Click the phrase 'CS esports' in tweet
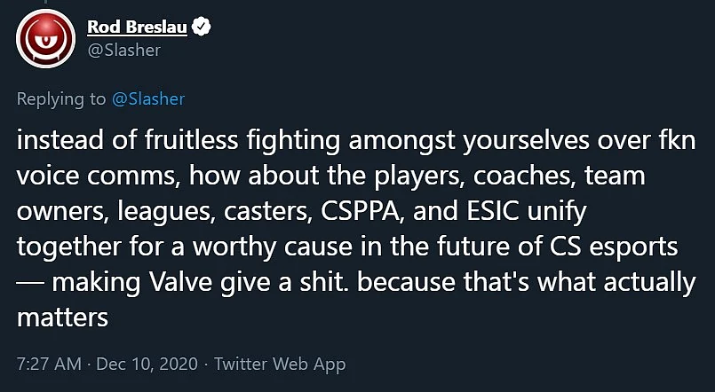The height and width of the screenshot is (392, 715). (610, 247)
